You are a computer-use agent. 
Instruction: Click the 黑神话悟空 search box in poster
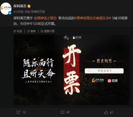(x=104, y=71)
